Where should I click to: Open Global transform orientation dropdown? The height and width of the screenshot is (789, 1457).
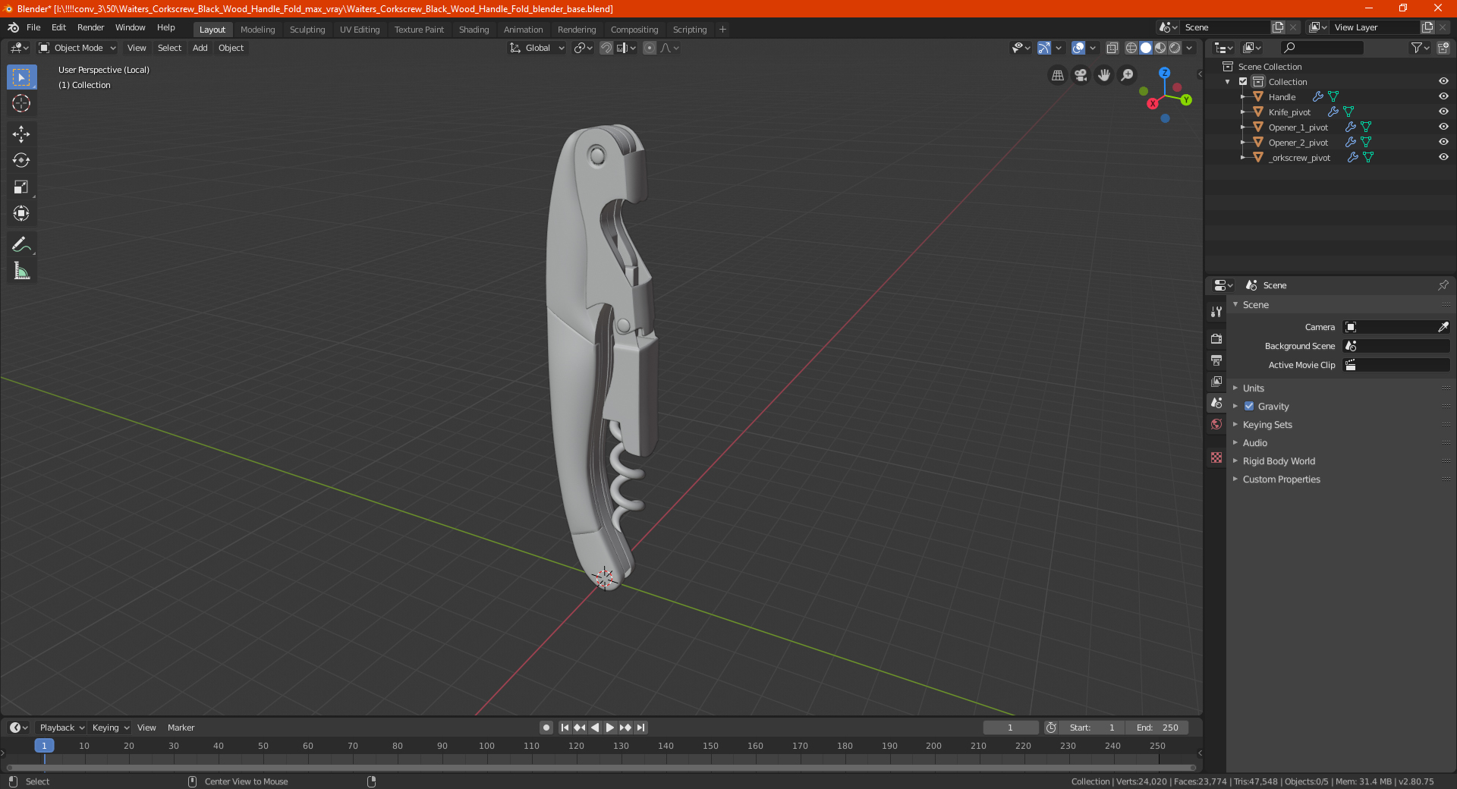click(x=537, y=48)
